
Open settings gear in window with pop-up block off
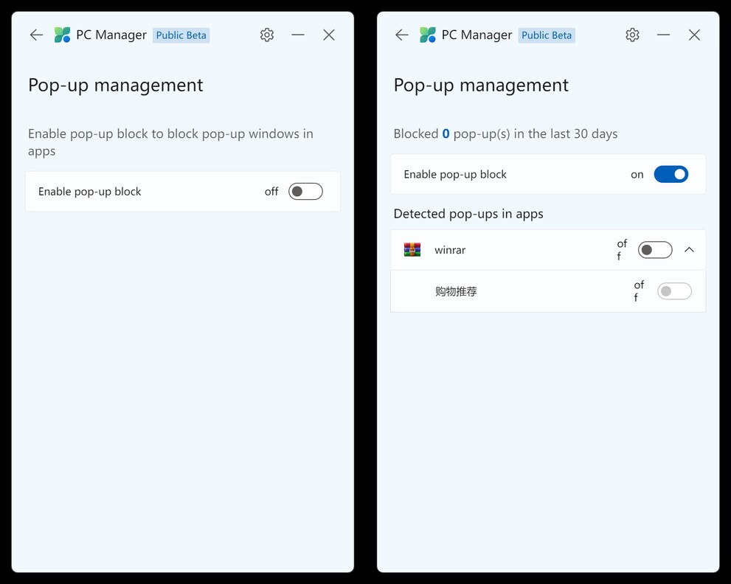click(x=267, y=35)
